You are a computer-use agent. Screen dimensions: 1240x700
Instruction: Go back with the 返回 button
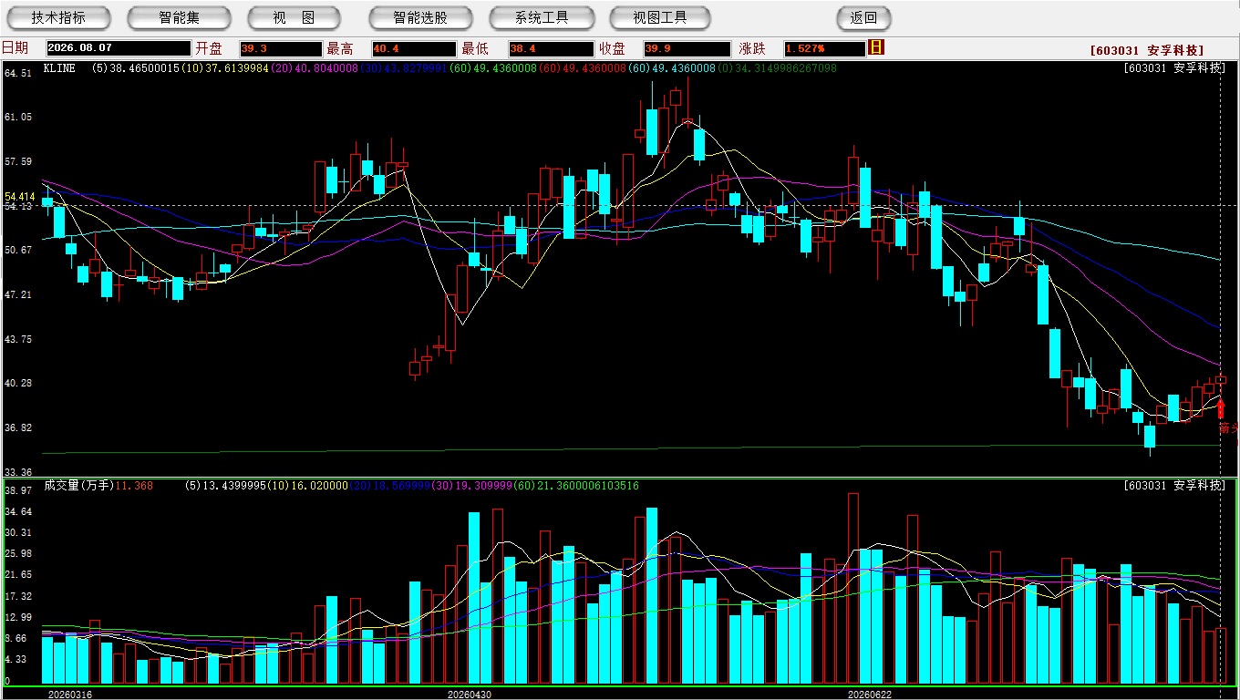(x=863, y=18)
